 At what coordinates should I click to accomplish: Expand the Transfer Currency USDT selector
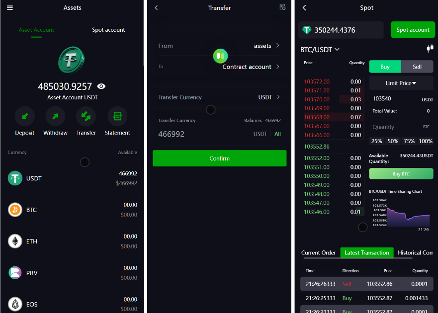click(269, 97)
